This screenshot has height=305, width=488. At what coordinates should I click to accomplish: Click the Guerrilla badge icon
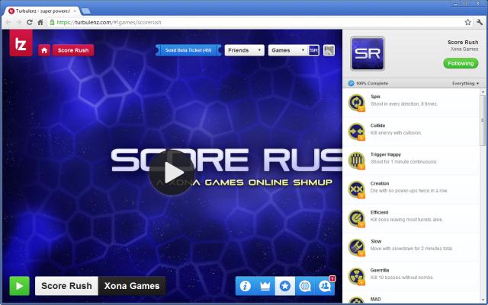point(357,276)
